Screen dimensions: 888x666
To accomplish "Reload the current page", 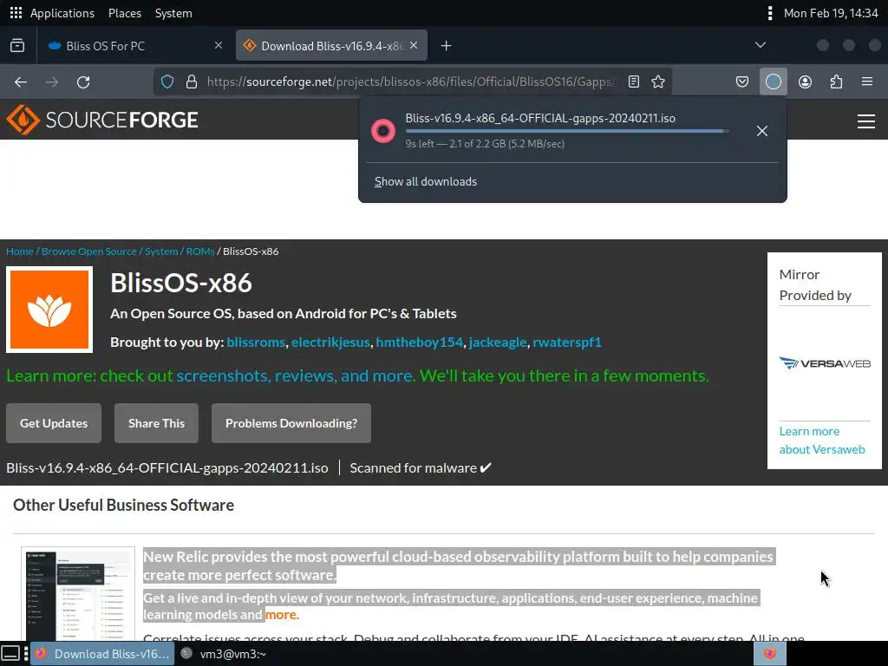I will click(83, 82).
